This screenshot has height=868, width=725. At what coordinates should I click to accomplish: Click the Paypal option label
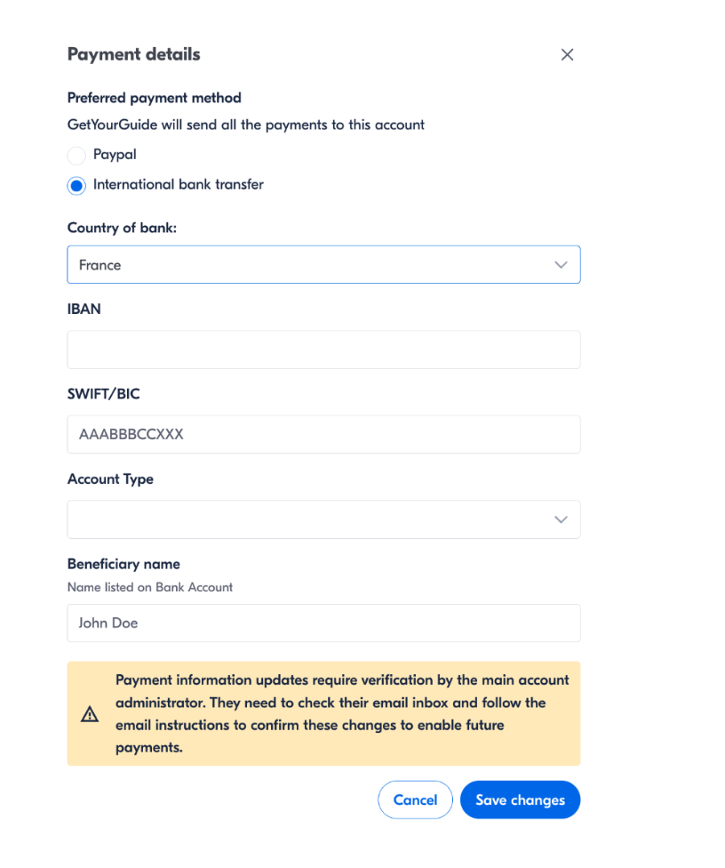(x=115, y=155)
